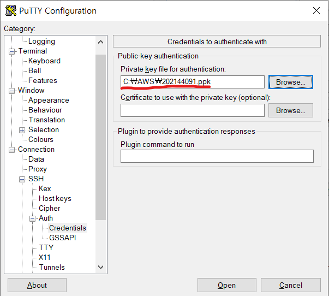The height and width of the screenshot is (296, 329).
Task: Click the 'Public-key authentication' group label
Action: 158,56
